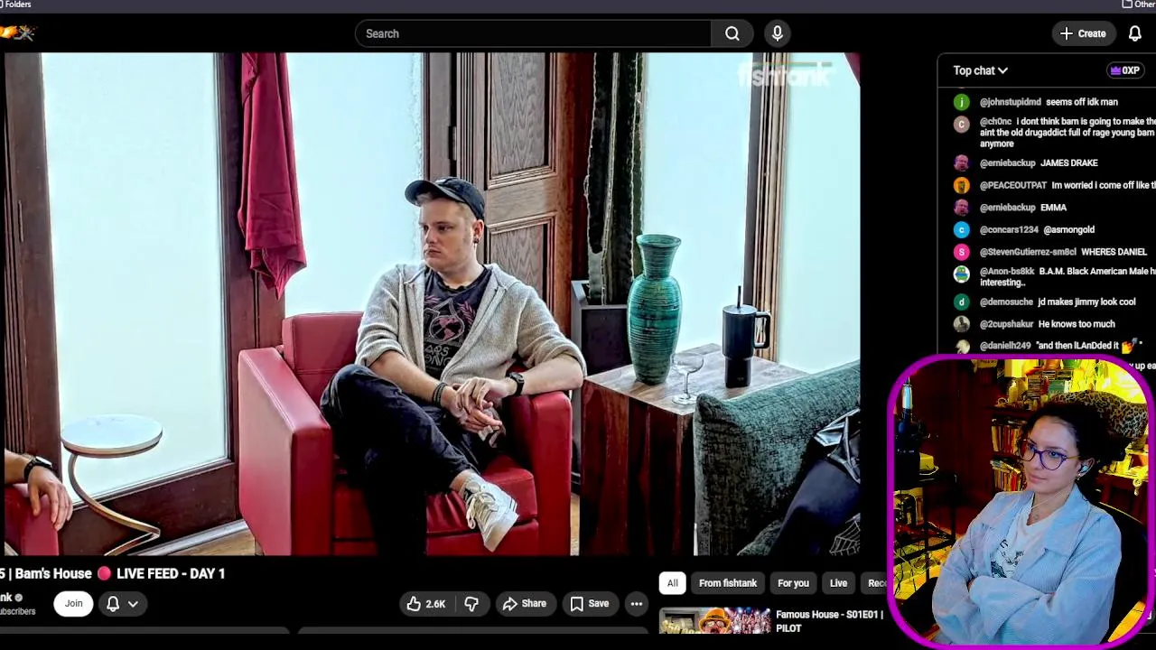Image resolution: width=1156 pixels, height=650 pixels.
Task: Click username @PEACEOUTPAT
Action: pos(1012,185)
